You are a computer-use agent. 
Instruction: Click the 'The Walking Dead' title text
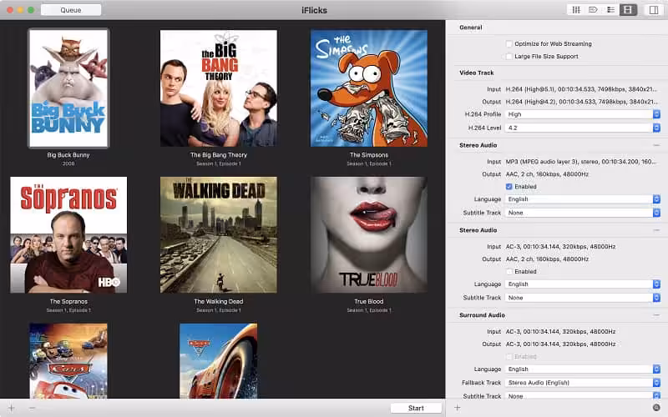[x=219, y=301]
